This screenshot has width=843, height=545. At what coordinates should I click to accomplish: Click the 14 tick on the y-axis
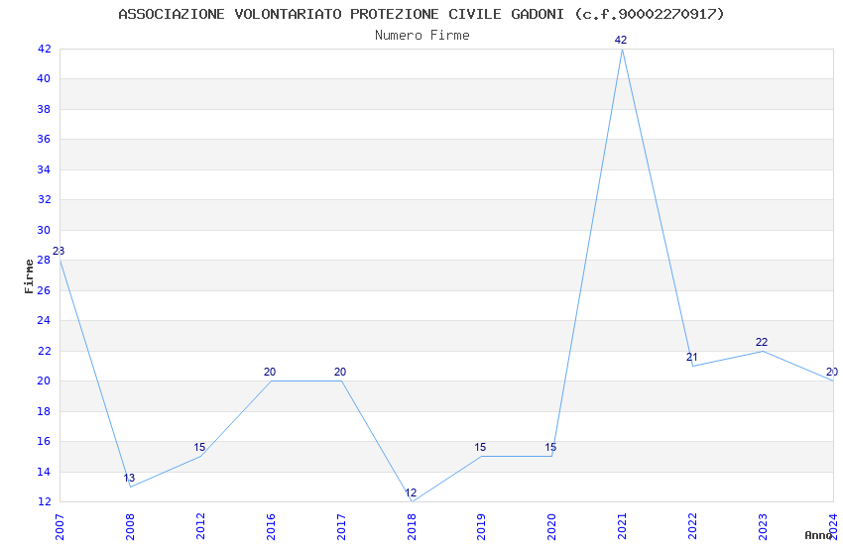click(44, 472)
